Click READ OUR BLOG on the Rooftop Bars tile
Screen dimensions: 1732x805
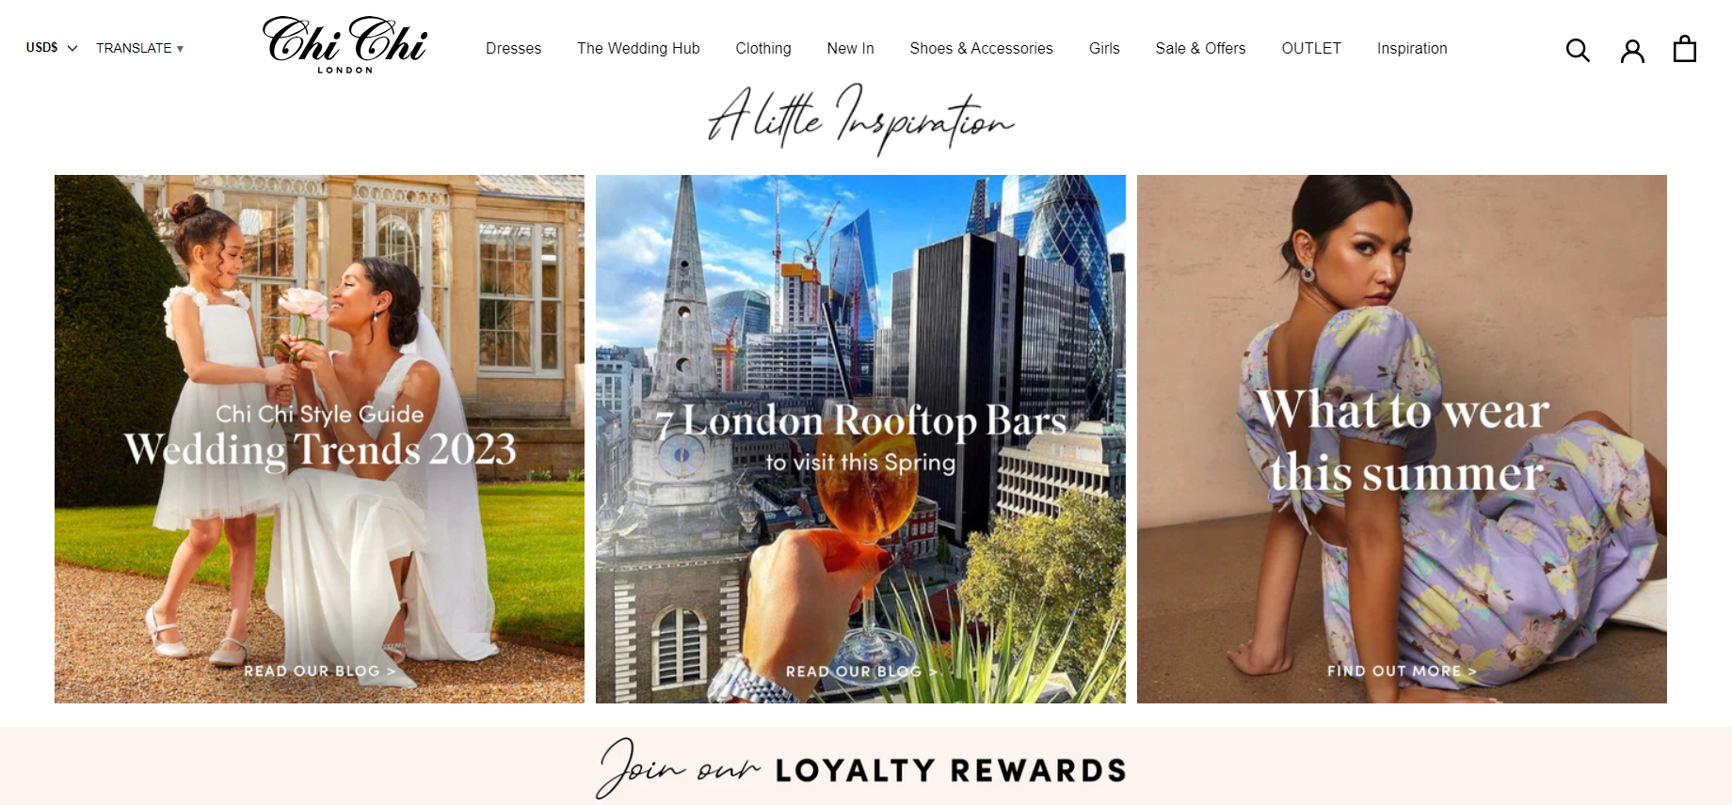(x=861, y=671)
